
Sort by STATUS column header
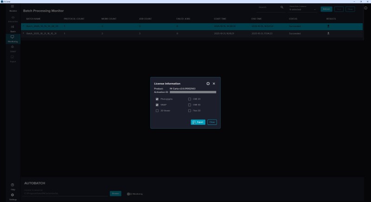click(x=293, y=19)
